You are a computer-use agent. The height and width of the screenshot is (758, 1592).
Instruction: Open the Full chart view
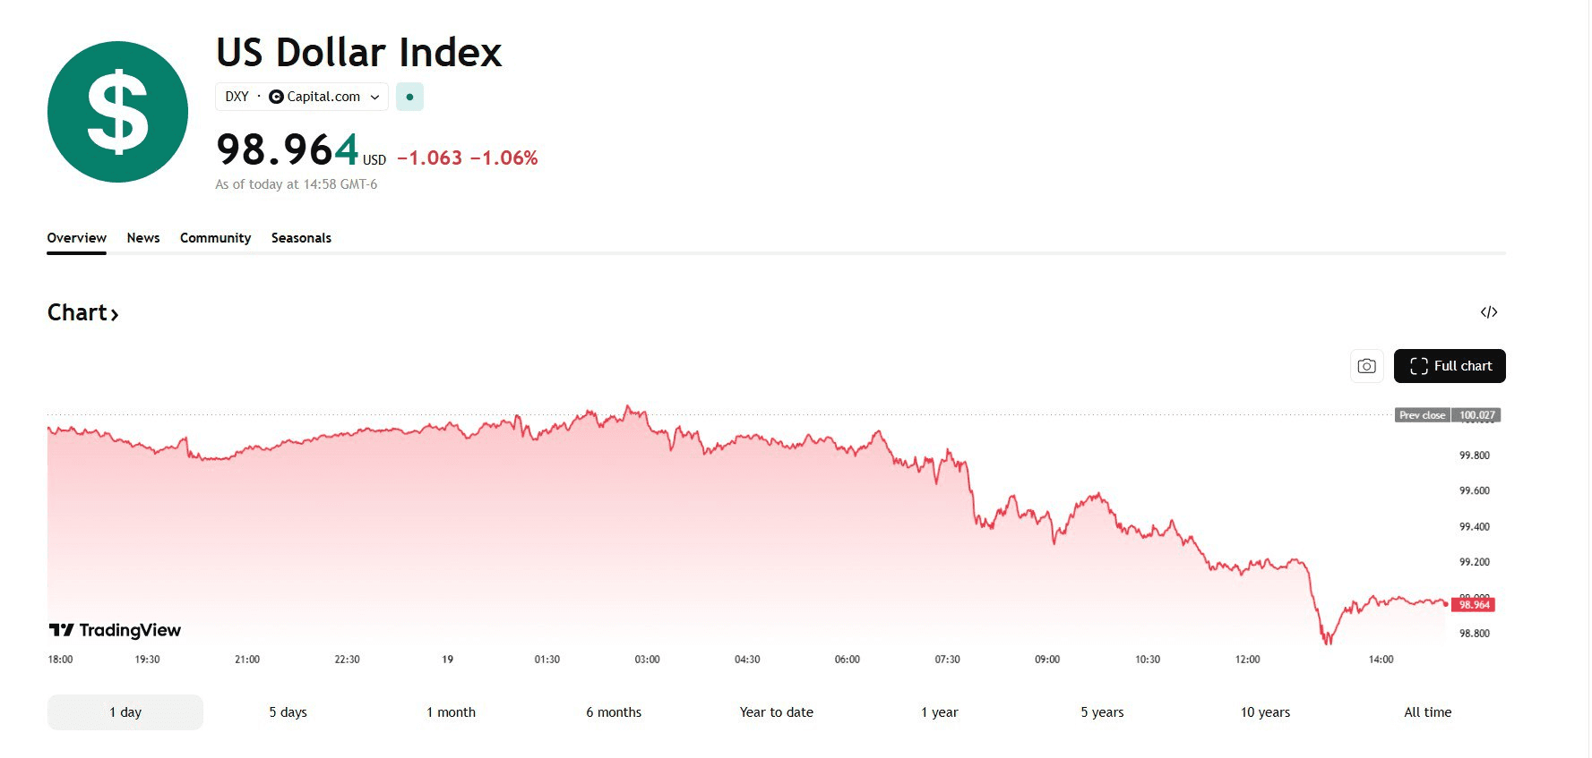tap(1449, 366)
